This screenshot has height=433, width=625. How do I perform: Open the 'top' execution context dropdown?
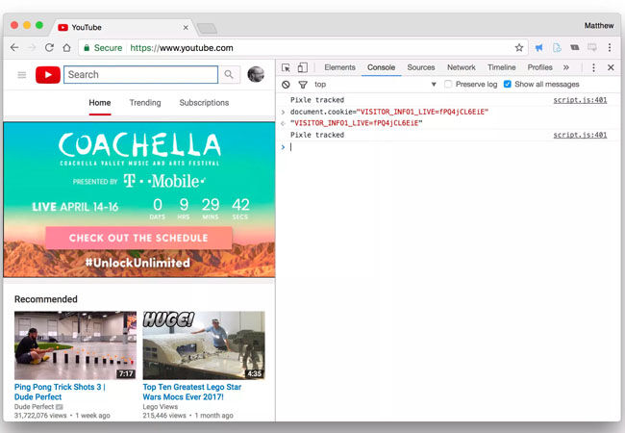click(x=375, y=85)
